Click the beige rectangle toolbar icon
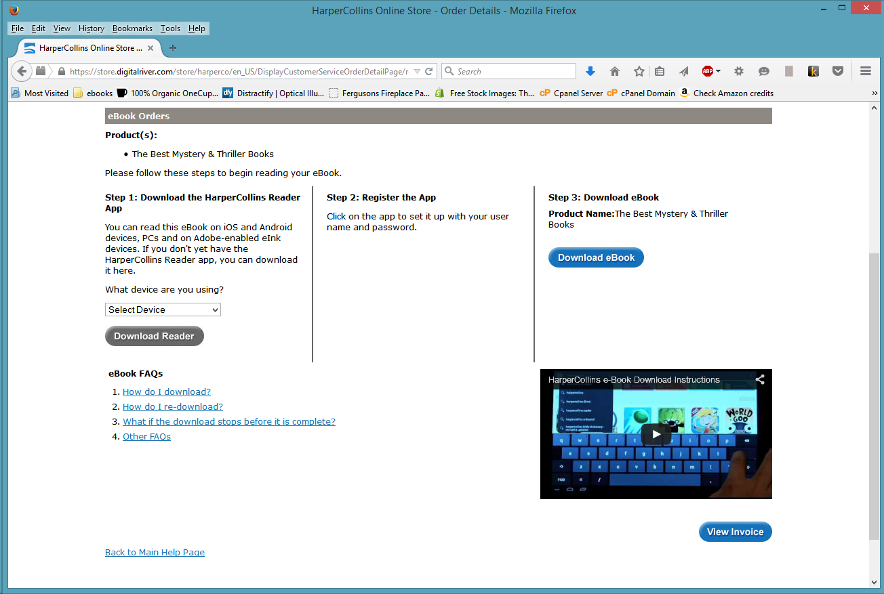Screen dimensions: 884x594 pos(789,71)
